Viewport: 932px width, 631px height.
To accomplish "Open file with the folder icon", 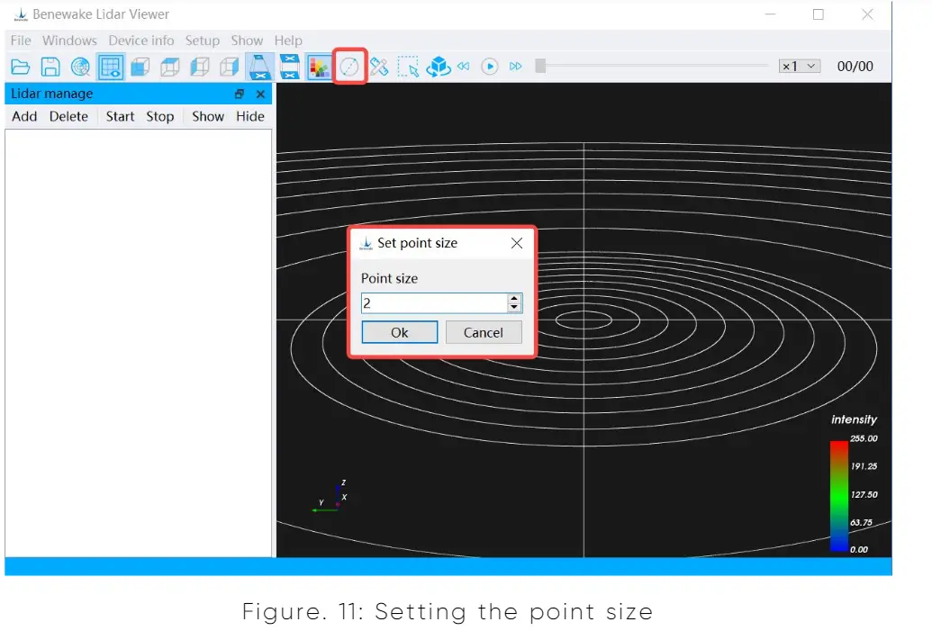I will coord(20,67).
